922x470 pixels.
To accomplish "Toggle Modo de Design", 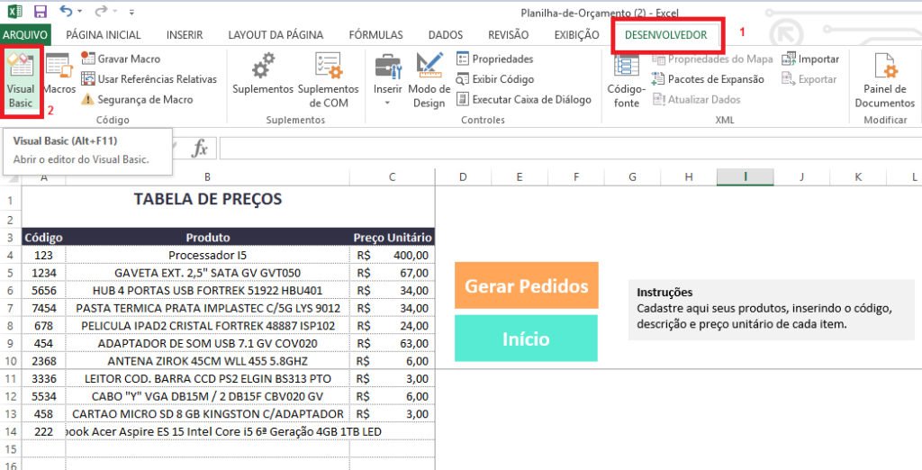I will [x=429, y=79].
